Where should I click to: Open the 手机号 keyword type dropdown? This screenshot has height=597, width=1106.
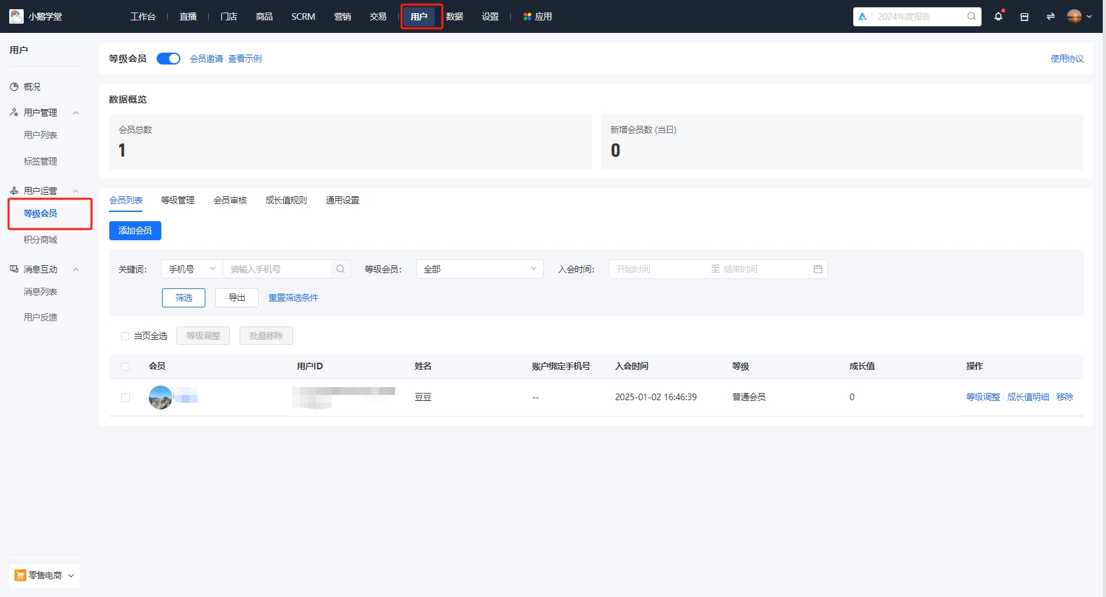pos(191,269)
